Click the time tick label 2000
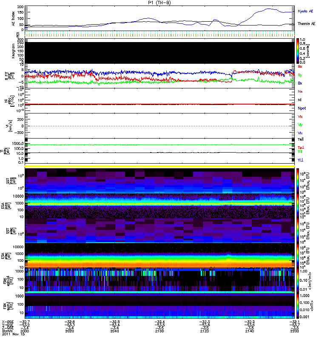 pyautogui.click(x=25, y=331)
